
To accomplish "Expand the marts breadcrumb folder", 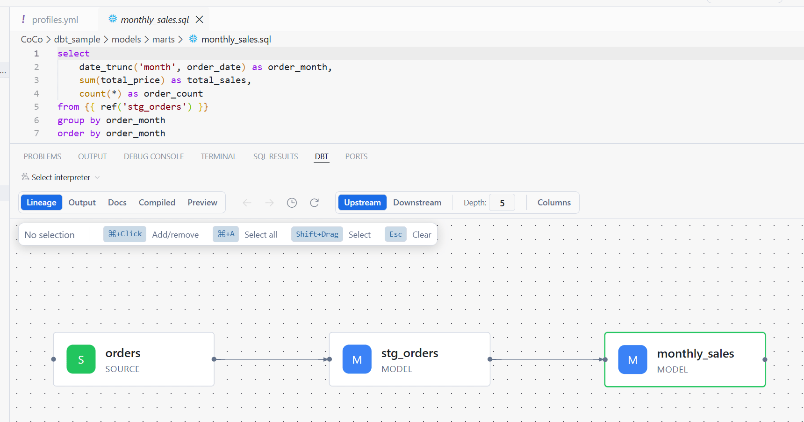I will click(164, 39).
